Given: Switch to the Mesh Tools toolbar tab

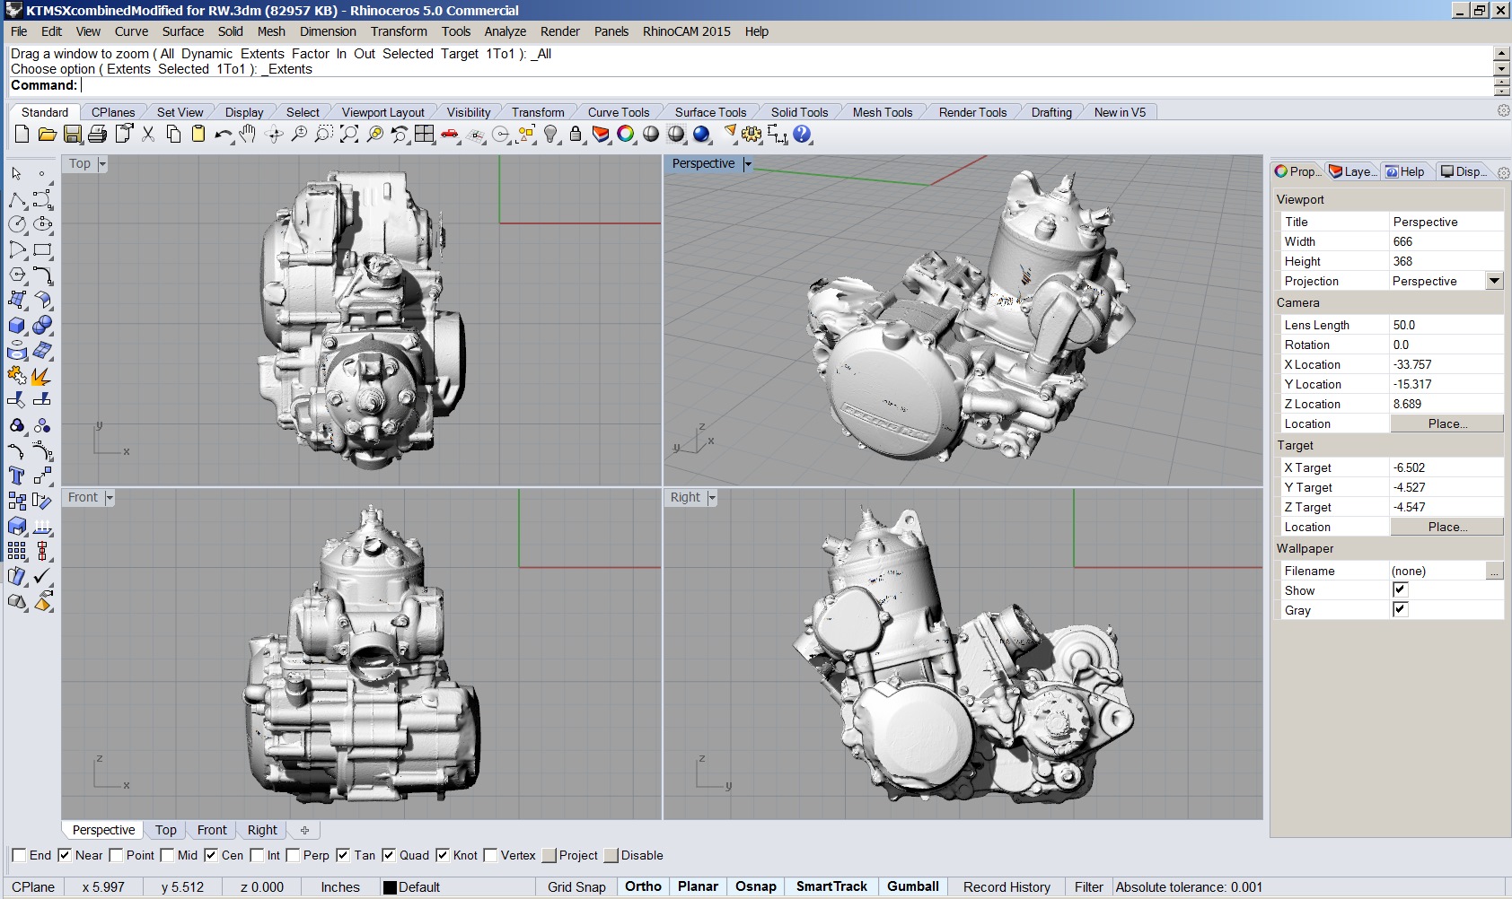Looking at the screenshot, I should pos(883,112).
